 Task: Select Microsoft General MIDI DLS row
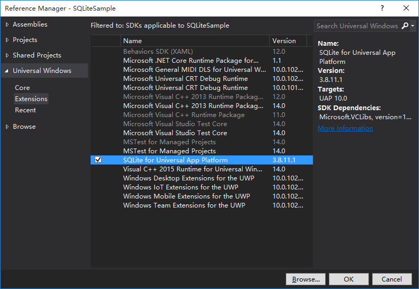tap(202, 70)
